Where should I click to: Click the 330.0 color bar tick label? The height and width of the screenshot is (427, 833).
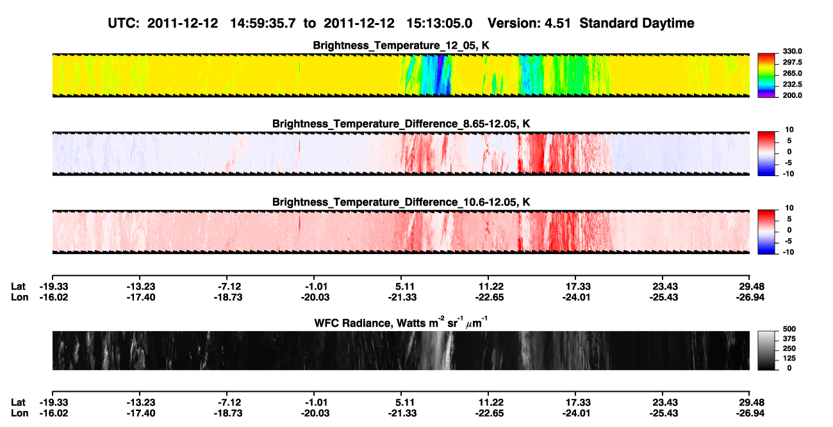[x=791, y=51]
